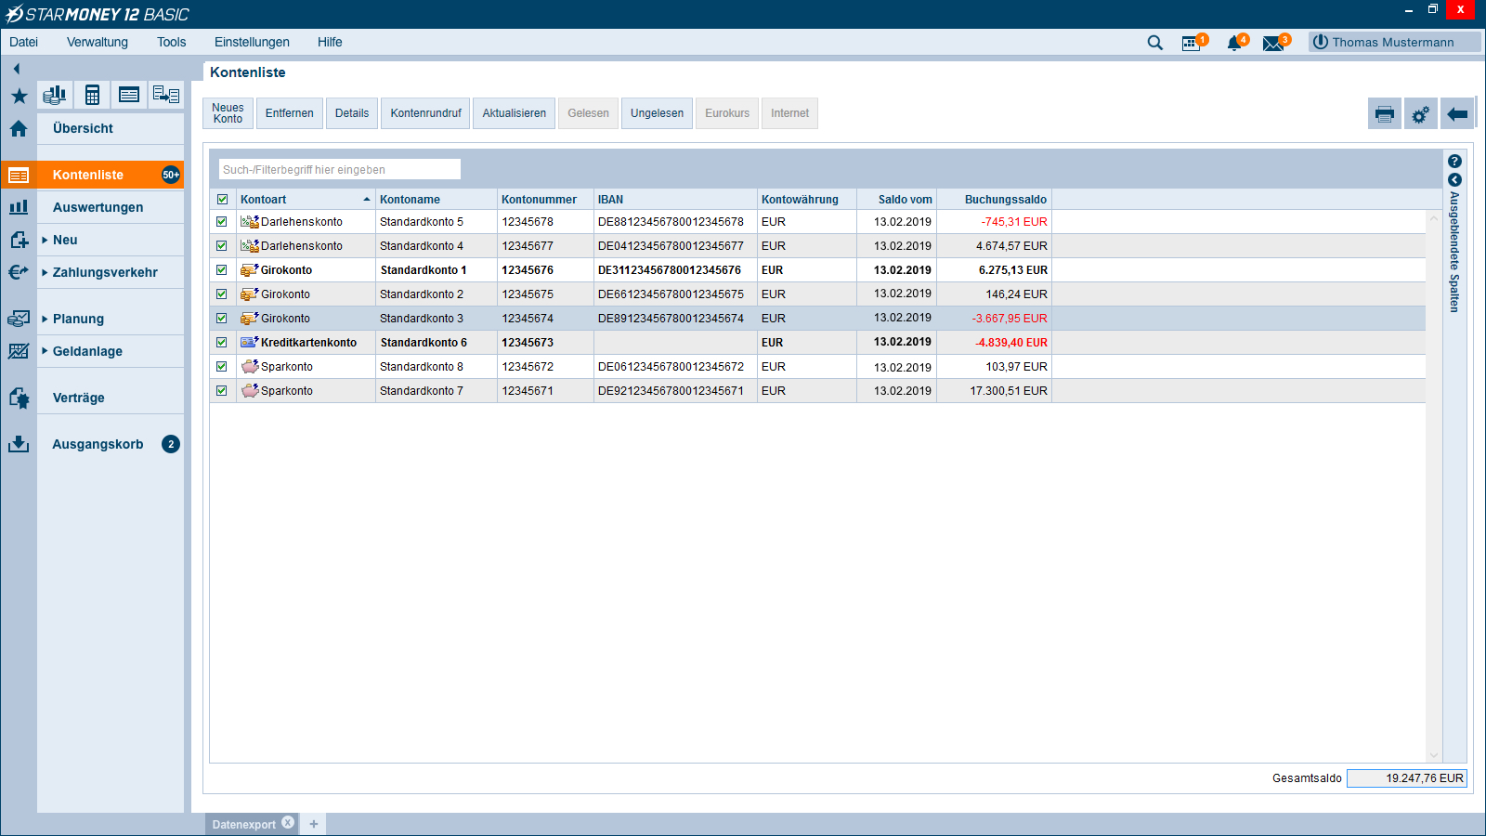Image resolution: width=1486 pixels, height=836 pixels.
Task: Open the Verwaltung menu
Action: 98,42
